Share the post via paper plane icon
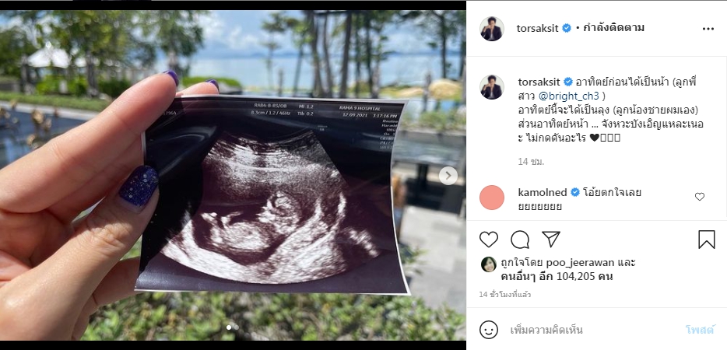 click(551, 240)
